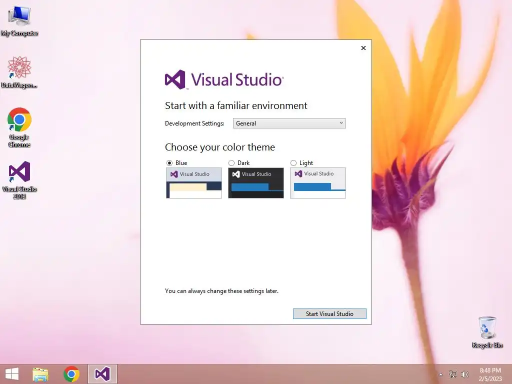Launch Chrome from the taskbar
Image resolution: width=512 pixels, height=384 pixels.
point(71,374)
